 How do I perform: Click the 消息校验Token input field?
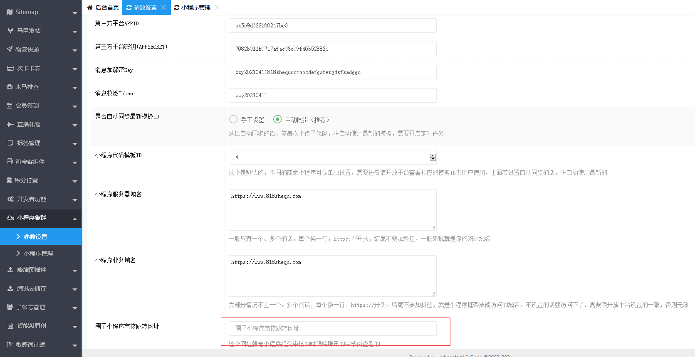tap(332, 95)
